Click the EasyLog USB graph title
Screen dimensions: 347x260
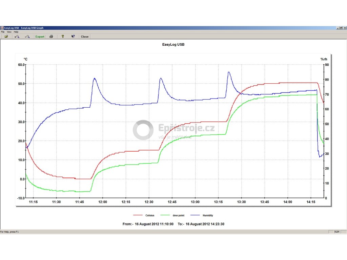tap(173, 44)
